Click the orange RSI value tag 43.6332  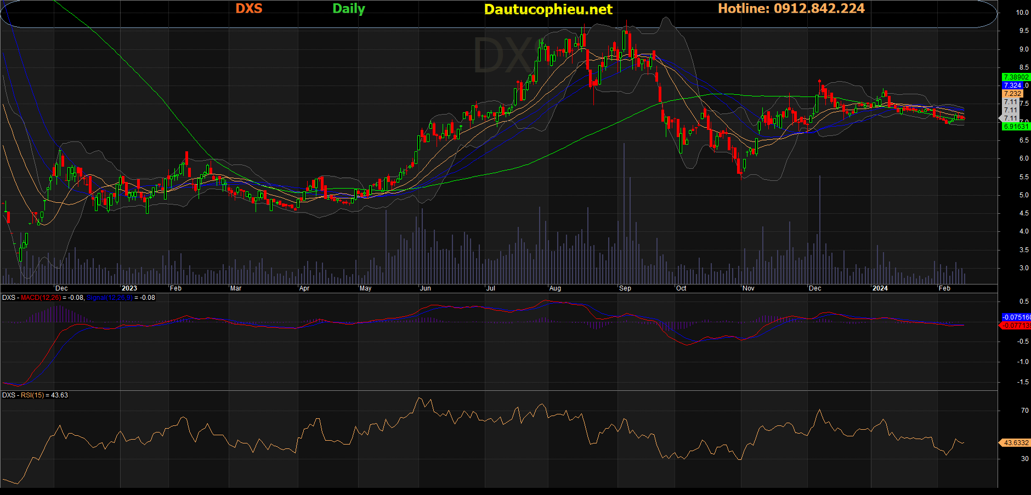coord(1016,443)
